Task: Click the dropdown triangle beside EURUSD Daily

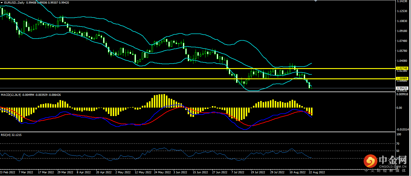Action: click(2, 2)
